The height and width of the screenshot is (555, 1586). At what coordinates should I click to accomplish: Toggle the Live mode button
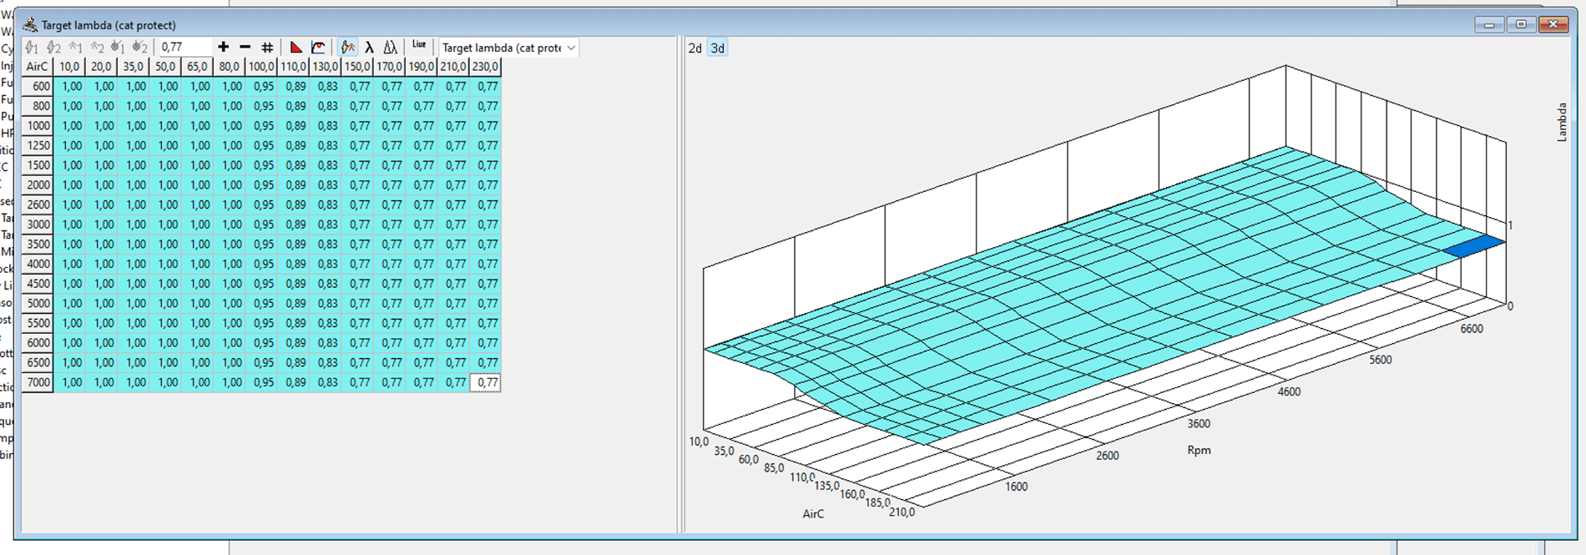419,46
